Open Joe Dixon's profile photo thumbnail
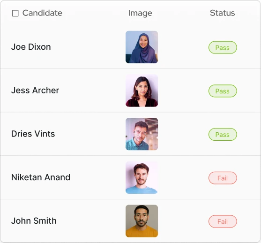The height and width of the screenshot is (243, 261). 142,47
